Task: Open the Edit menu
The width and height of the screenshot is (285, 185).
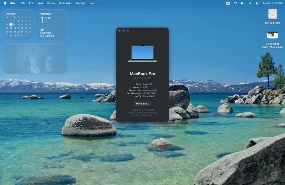Action: click(31, 3)
